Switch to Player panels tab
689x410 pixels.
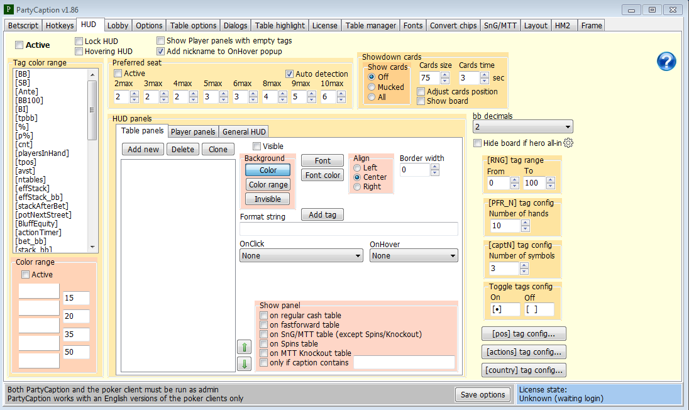[x=193, y=132]
